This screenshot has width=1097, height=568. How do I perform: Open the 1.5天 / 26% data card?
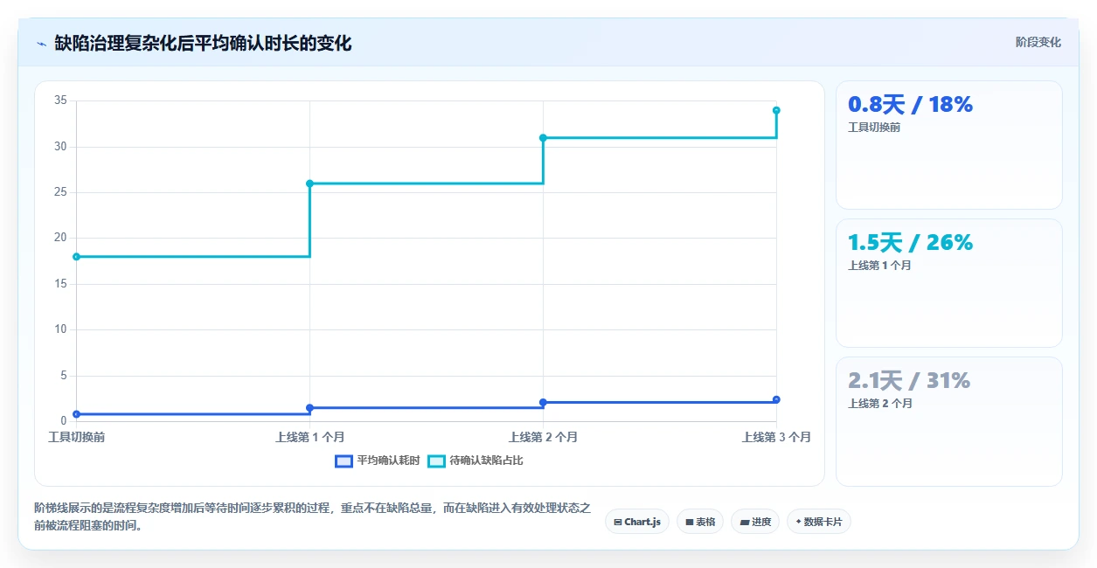coord(949,283)
